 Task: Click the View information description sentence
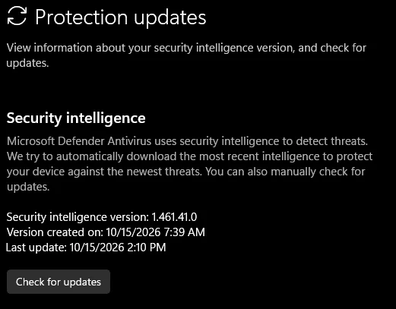point(186,55)
